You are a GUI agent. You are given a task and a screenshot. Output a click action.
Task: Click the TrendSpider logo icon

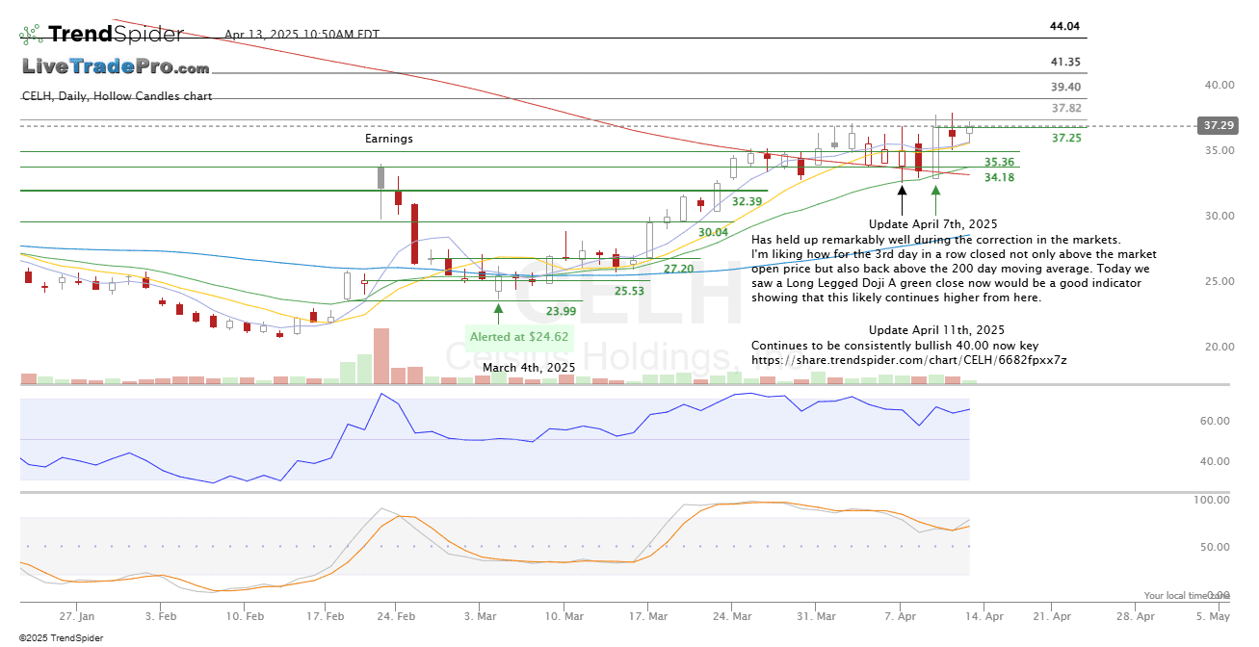(31, 36)
